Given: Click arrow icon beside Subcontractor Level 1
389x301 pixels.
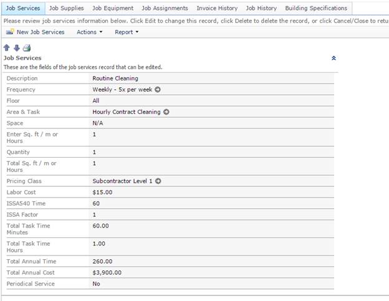Looking at the screenshot, I should pyautogui.click(x=158, y=181).
